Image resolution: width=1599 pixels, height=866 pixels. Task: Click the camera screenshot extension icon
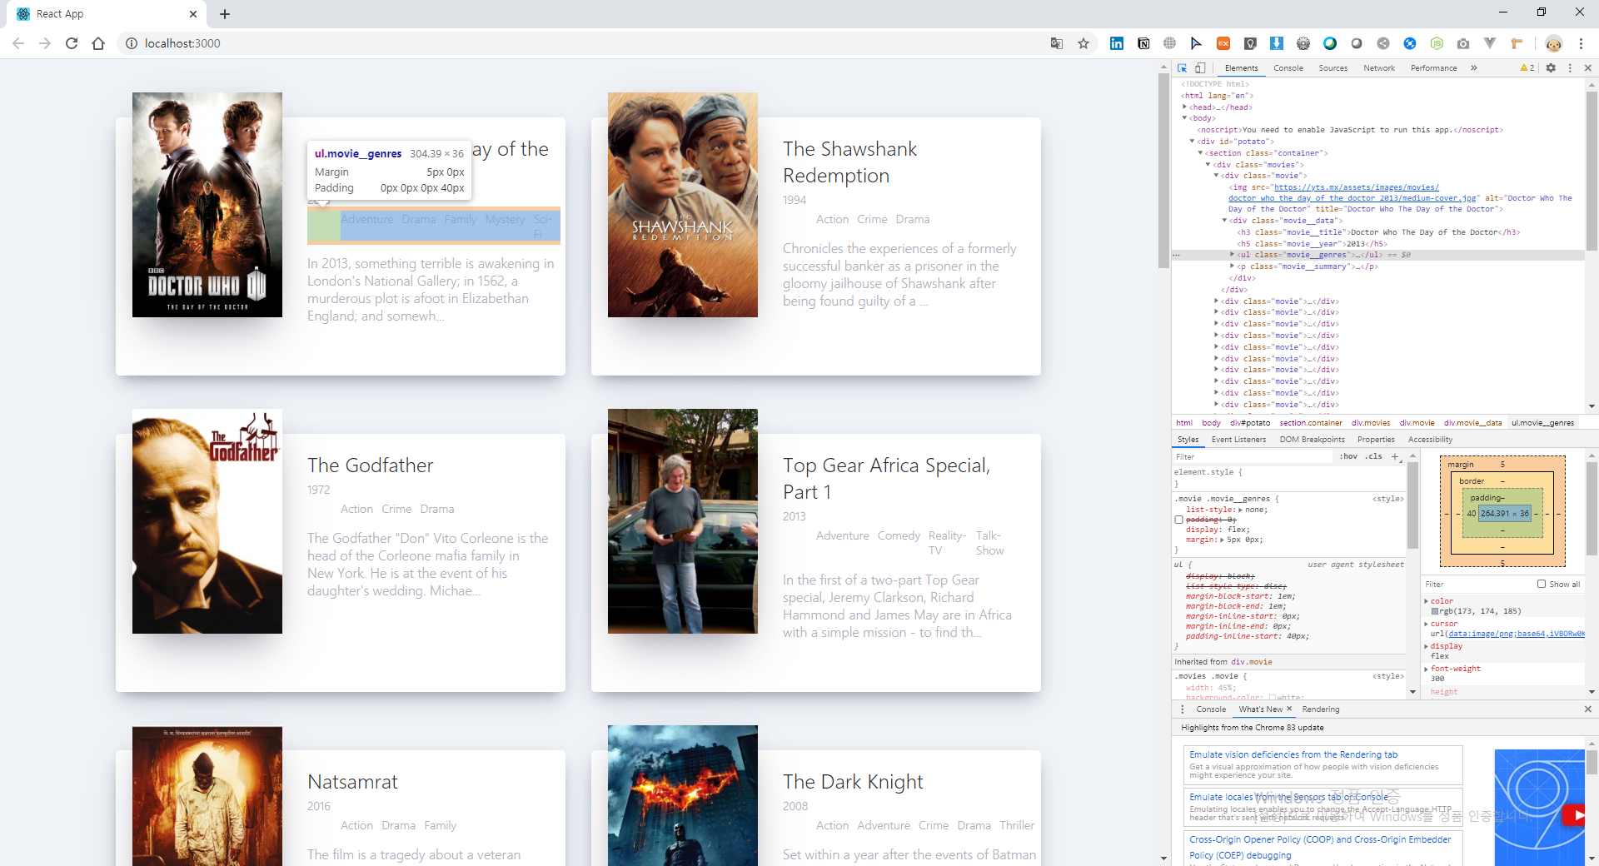tap(1463, 43)
